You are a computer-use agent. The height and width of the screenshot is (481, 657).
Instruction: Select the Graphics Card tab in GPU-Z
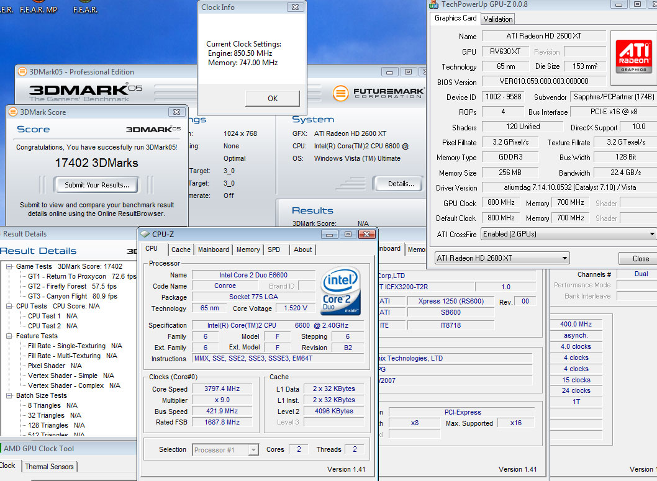pos(455,18)
